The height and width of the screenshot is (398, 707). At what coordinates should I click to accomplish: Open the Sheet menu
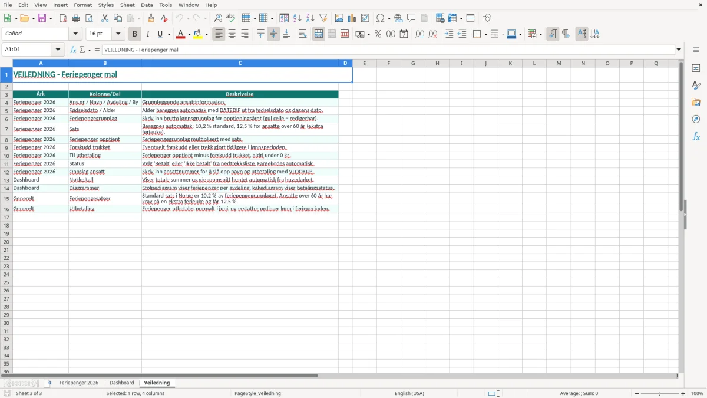(x=127, y=5)
